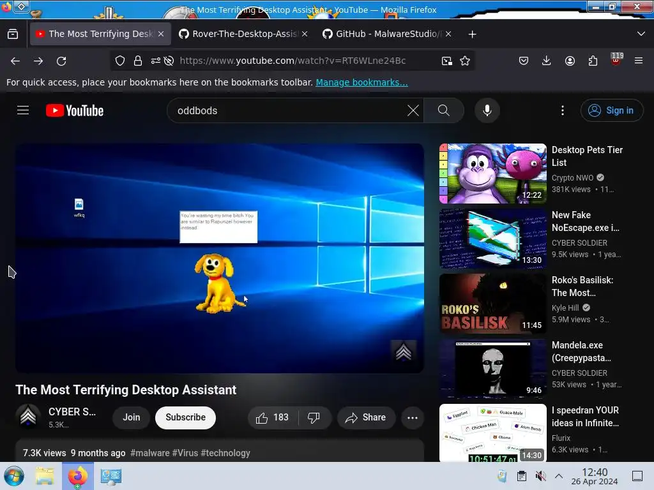Viewport: 654px width, 490px height.
Task: Click the #Virus hashtag
Action: click(185, 453)
